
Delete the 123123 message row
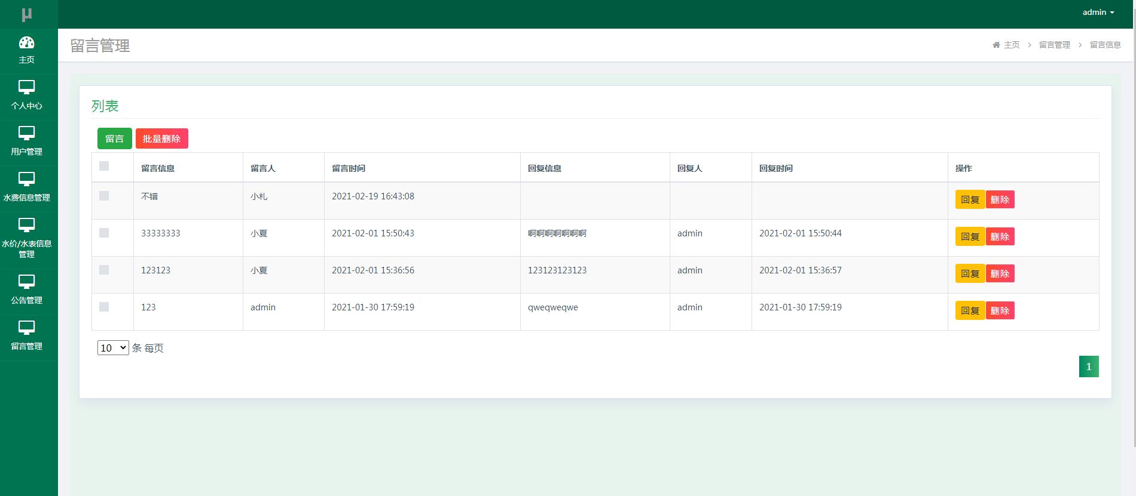(x=1000, y=273)
